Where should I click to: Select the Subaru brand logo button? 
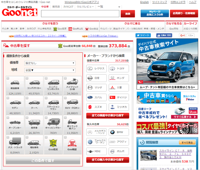(x=96, y=97)
